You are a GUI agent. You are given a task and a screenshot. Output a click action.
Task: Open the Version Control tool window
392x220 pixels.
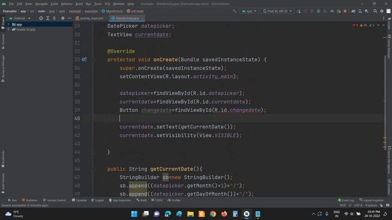(x=55, y=200)
